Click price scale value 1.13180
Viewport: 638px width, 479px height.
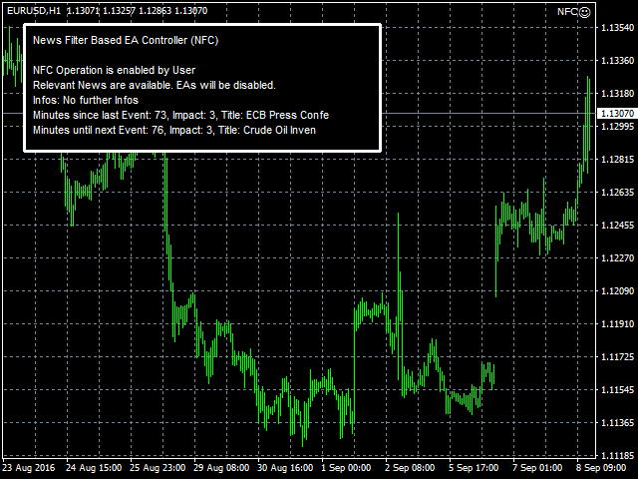tap(617, 94)
